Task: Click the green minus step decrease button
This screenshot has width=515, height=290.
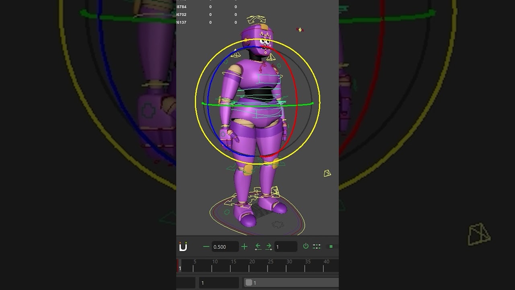Action: coord(206,246)
